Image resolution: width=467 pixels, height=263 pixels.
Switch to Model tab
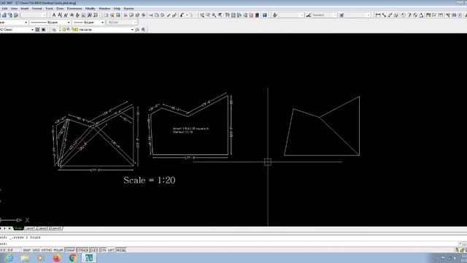(x=18, y=229)
